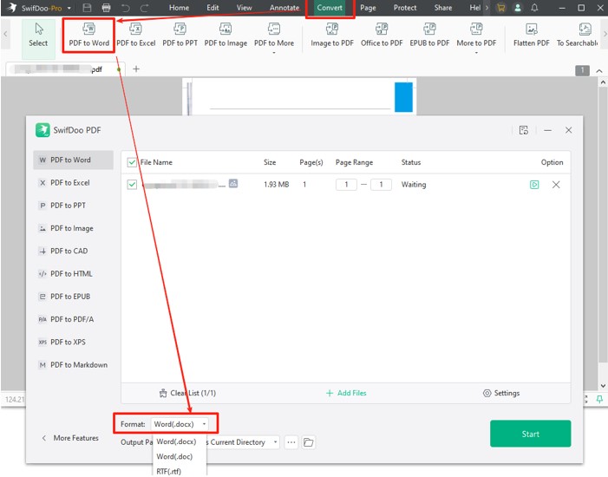Open PDF to PPT in the ribbon

pos(180,36)
